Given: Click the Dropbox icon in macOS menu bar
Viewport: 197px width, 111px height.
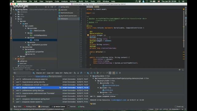Looking at the screenshot, I should (140, 1).
